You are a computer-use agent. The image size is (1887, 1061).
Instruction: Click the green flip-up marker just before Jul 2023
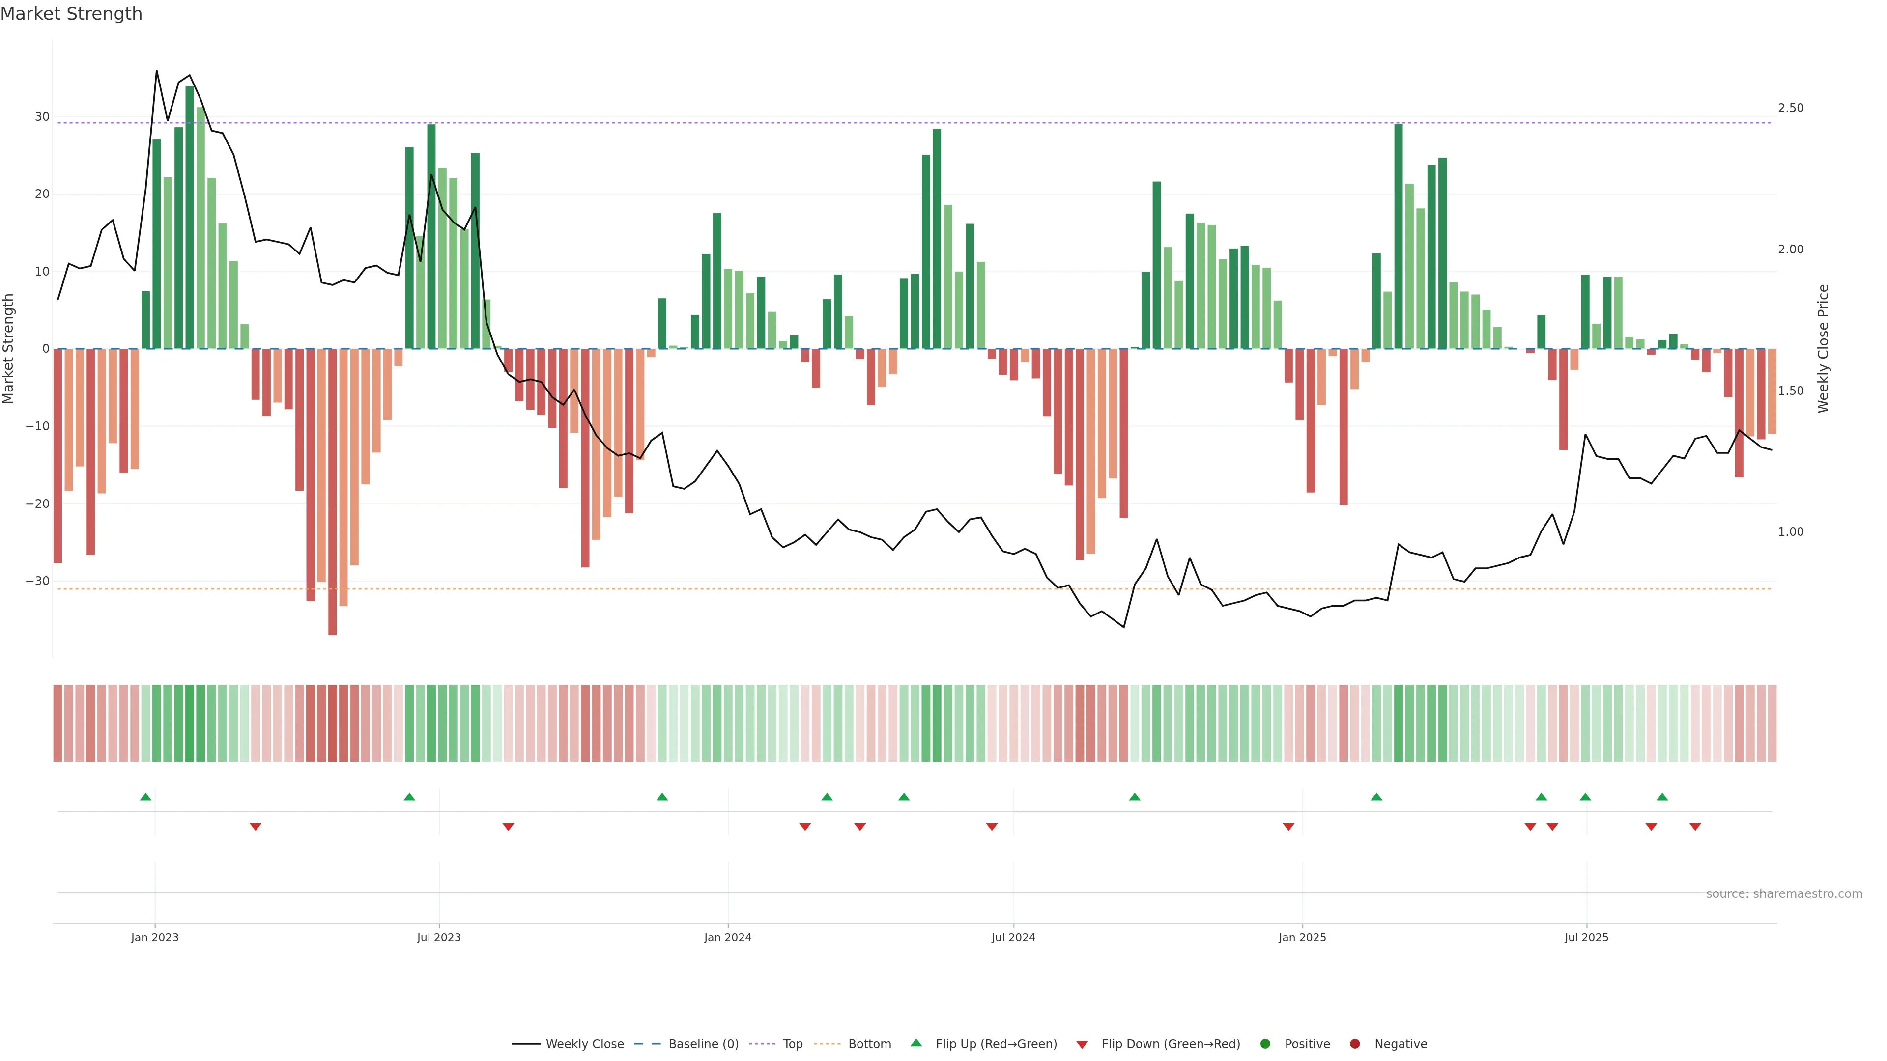click(x=409, y=797)
